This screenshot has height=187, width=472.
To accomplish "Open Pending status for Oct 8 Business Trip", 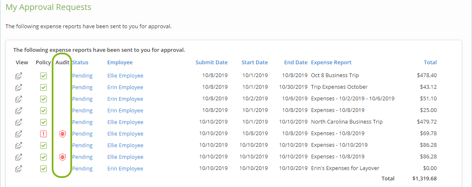I will coord(82,76).
